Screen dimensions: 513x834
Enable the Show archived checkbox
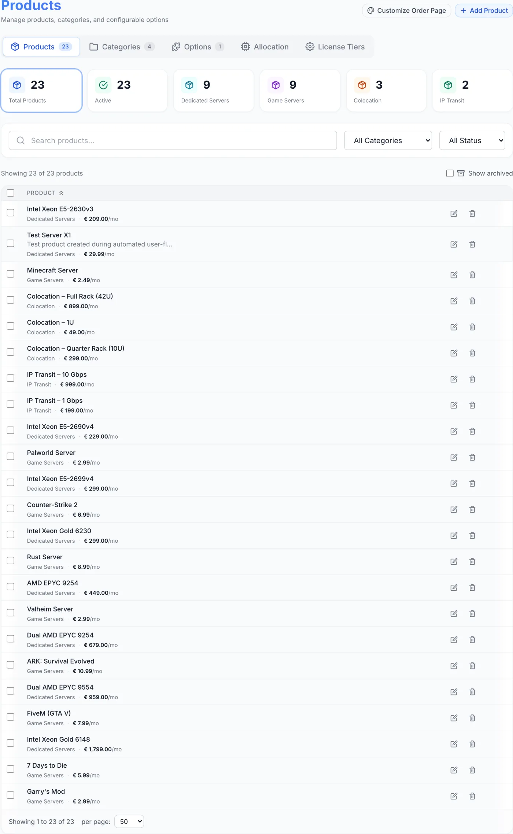[450, 173]
